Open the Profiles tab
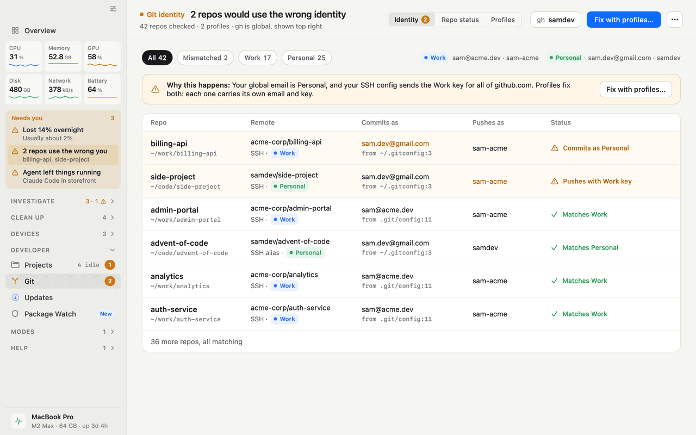The image size is (696, 435). pyautogui.click(x=503, y=20)
